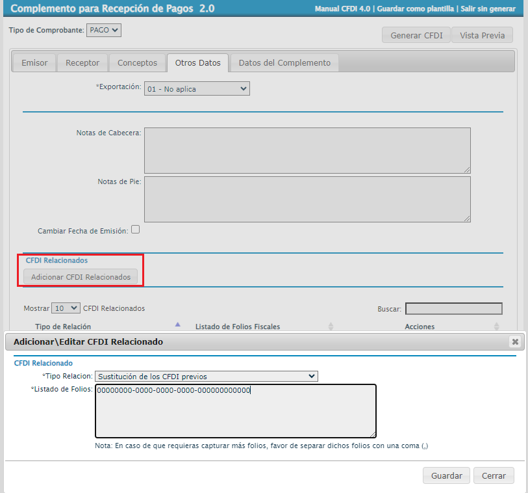Save the related CFDI with Guardar
528x493 pixels.
click(x=446, y=475)
